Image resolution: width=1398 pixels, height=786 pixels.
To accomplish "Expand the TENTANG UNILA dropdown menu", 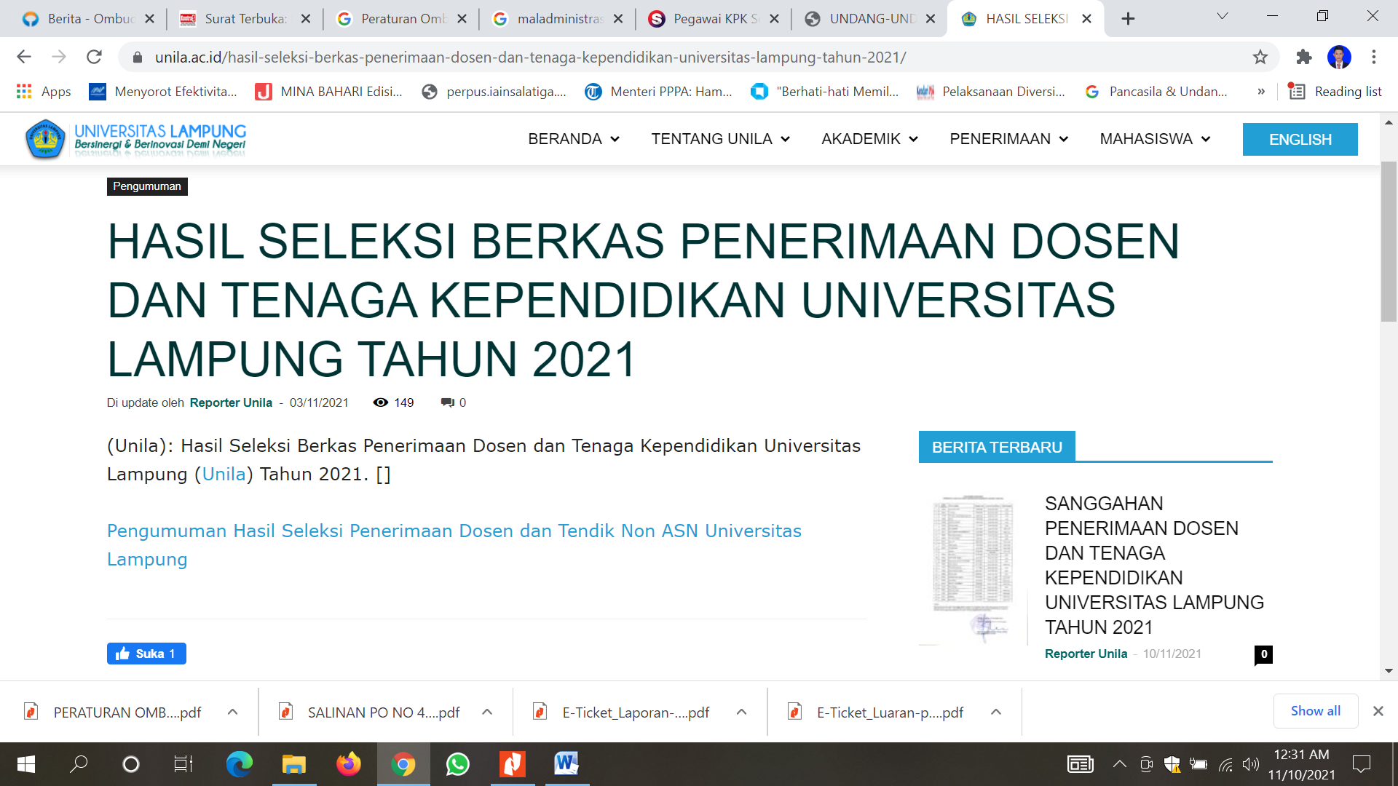I will click(x=720, y=139).
